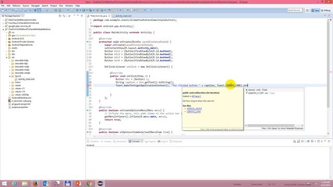This screenshot has height=187, width=333.
Task: Toggle Link with Editor in Package Explorer
Action: pyautogui.click(x=64, y=16)
